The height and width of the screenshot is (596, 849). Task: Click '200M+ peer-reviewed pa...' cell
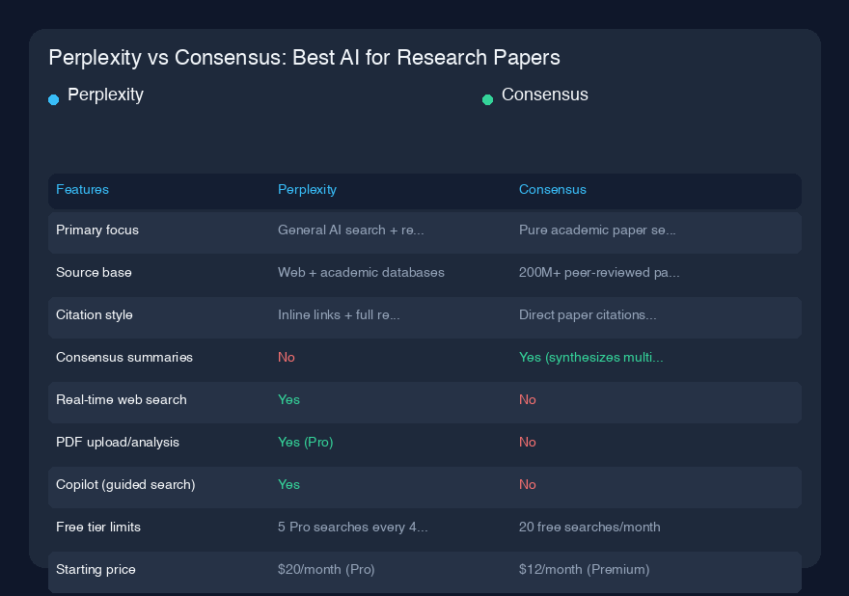click(599, 272)
